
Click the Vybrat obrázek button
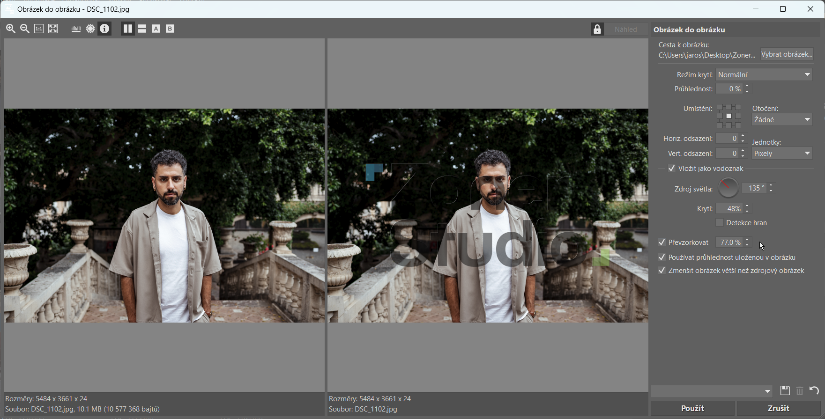coord(787,54)
